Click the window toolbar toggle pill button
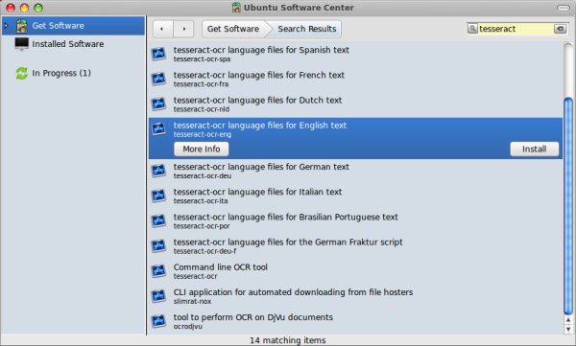The width and height of the screenshot is (576, 346). [x=564, y=8]
